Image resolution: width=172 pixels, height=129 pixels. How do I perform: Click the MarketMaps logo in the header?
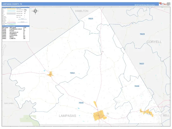[x=163, y=4]
